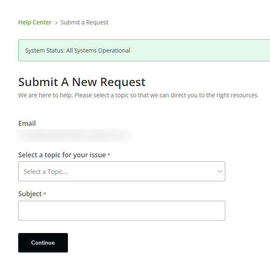Select the Submit a Request breadcrumb
270x262 pixels.
click(84, 22)
